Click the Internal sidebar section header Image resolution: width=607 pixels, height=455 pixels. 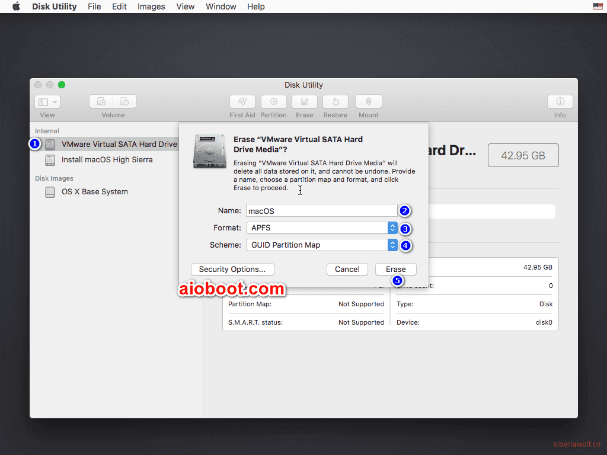(x=47, y=131)
